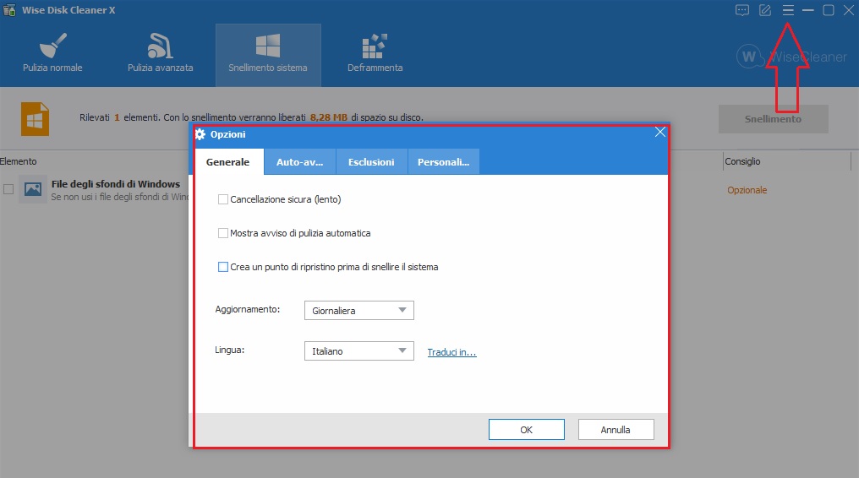Image resolution: width=859 pixels, height=478 pixels.
Task: Click the edit note icon in title bar
Action: point(765,10)
